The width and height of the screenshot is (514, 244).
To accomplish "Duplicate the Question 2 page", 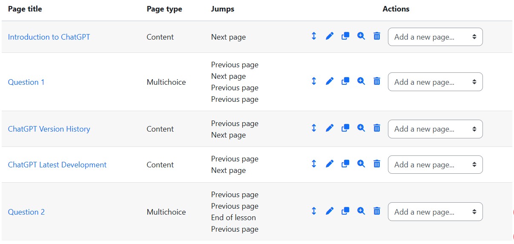I will click(x=345, y=211).
